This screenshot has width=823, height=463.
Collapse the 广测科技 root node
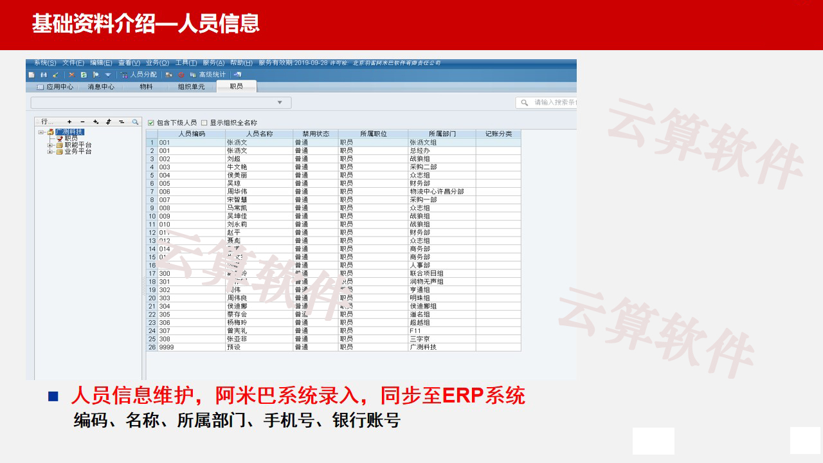click(41, 132)
